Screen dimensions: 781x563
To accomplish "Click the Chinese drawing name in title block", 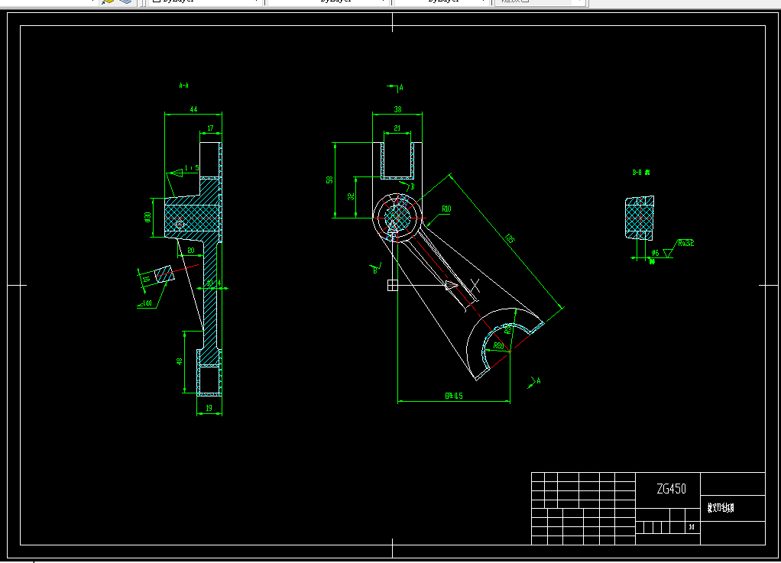I will point(720,508).
